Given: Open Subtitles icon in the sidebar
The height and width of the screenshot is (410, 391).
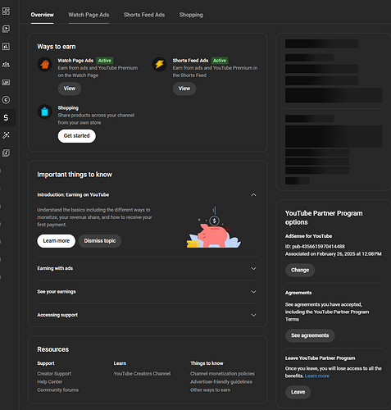Looking at the screenshot, I should (x=6, y=82).
